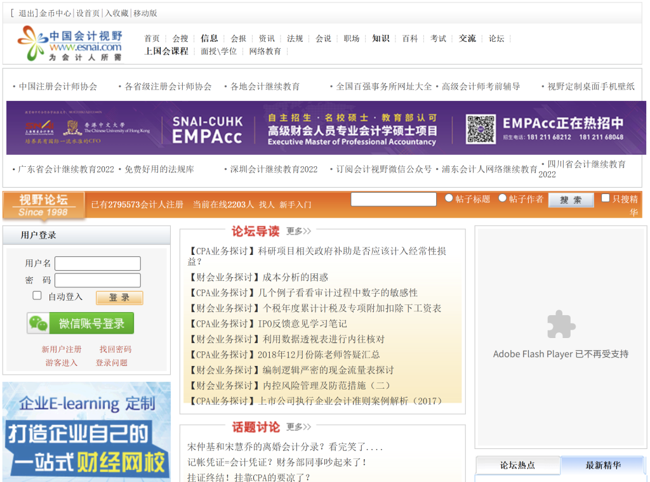Select the 帖子标题 radio button
650x482 pixels.
coord(449,199)
